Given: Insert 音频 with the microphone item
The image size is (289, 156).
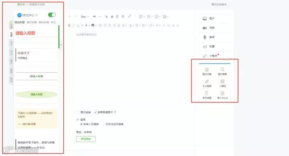Looking at the screenshot, I should click(214, 37).
